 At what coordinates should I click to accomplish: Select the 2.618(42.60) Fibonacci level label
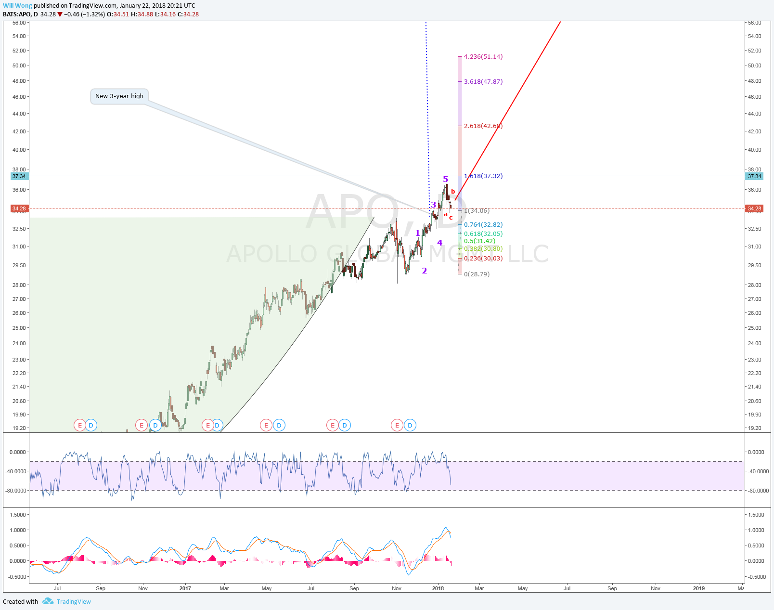pos(483,126)
